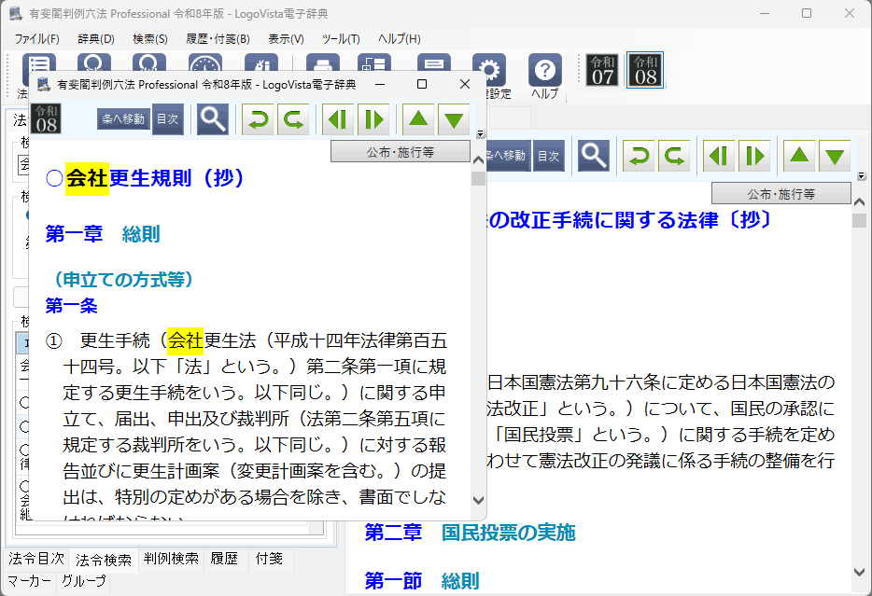The height and width of the screenshot is (596, 872).
Task: Click the green up triangle in the main pane
Action: click(x=798, y=156)
